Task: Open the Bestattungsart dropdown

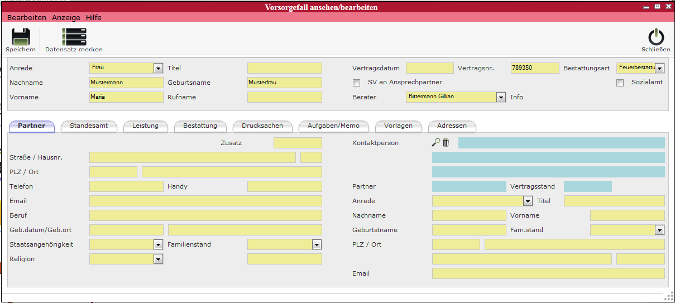Action: coord(659,68)
